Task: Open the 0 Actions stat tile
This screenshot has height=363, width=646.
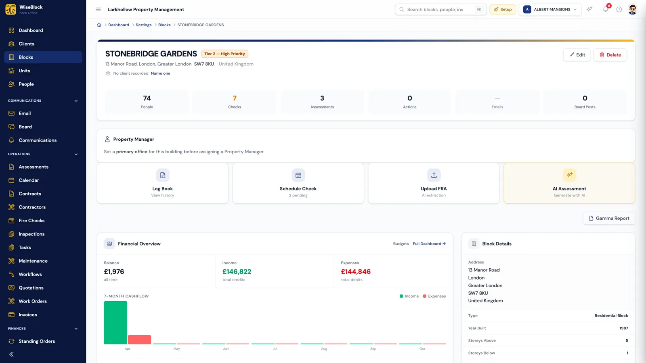Action: pos(410,102)
